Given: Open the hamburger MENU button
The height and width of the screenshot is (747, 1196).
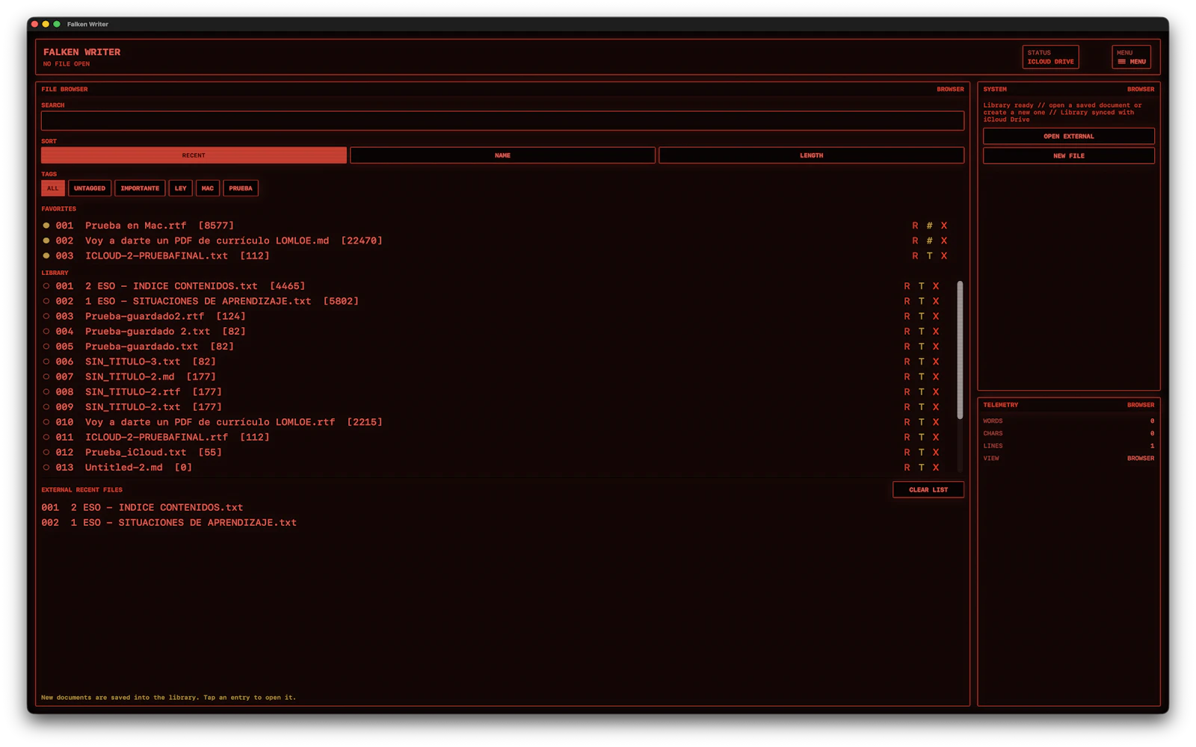Looking at the screenshot, I should (1131, 57).
